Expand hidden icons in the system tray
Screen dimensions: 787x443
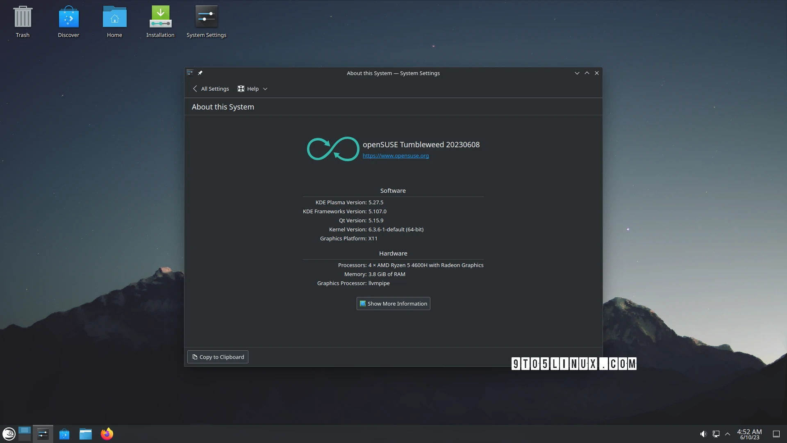click(728, 434)
